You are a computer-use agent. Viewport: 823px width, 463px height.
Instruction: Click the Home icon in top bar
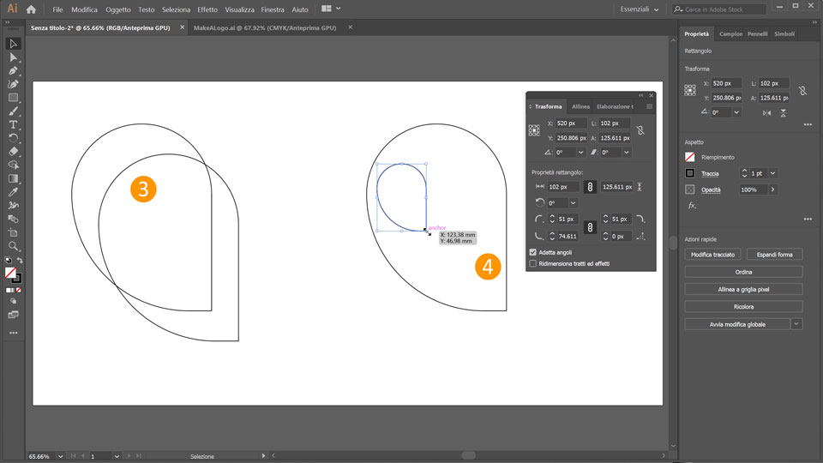click(x=31, y=9)
